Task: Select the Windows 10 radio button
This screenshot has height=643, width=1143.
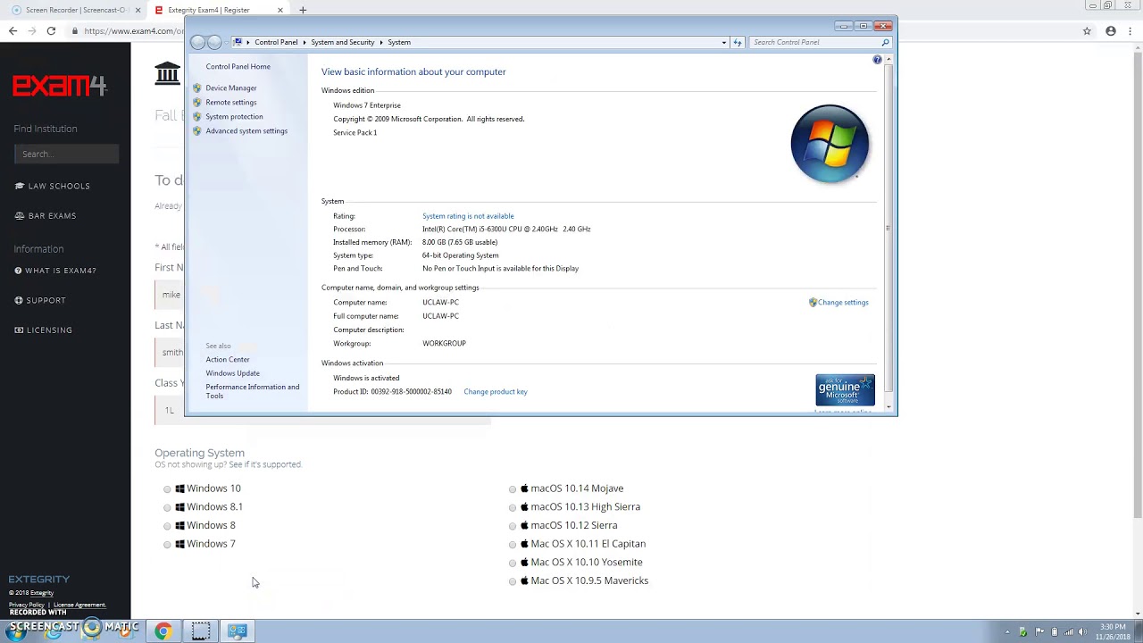Action: coord(167,489)
